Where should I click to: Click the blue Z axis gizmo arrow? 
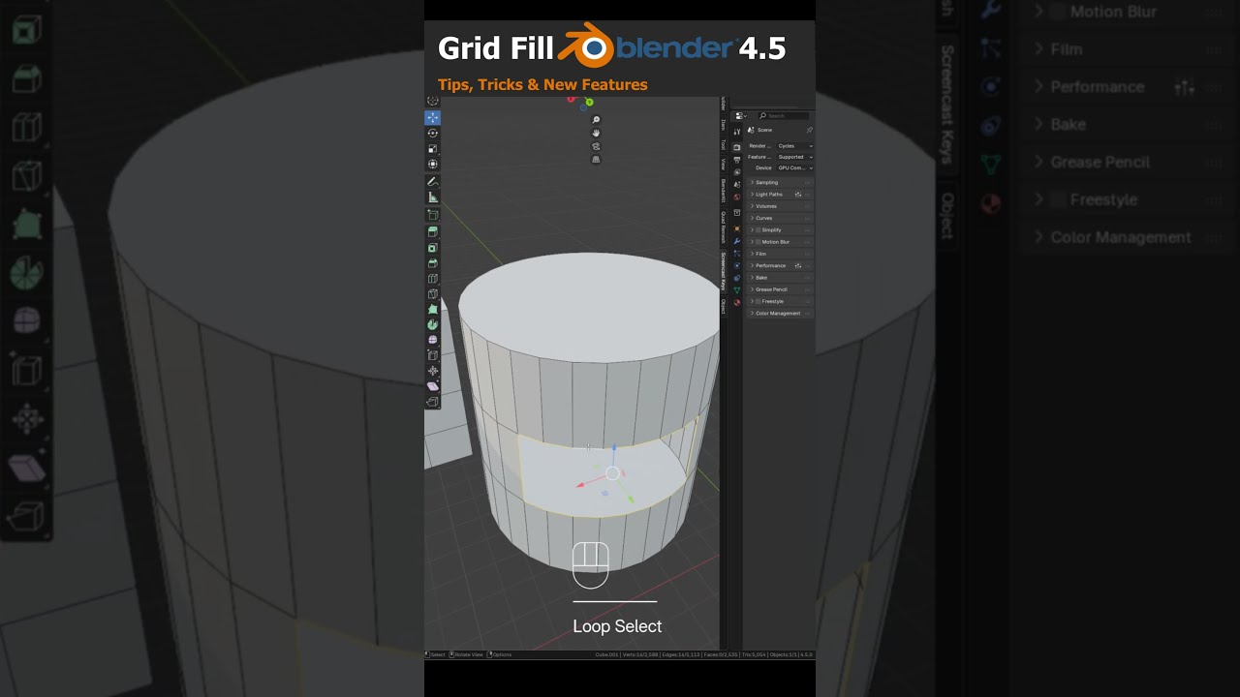(613, 449)
